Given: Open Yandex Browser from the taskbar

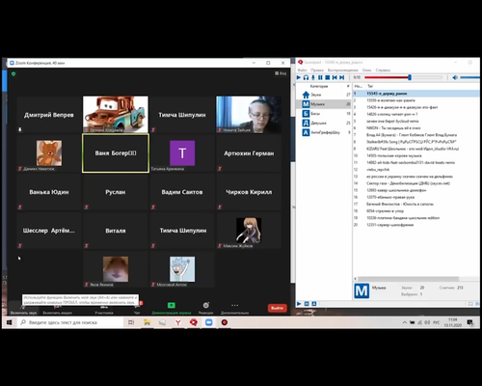Looking at the screenshot, I should (x=177, y=322).
